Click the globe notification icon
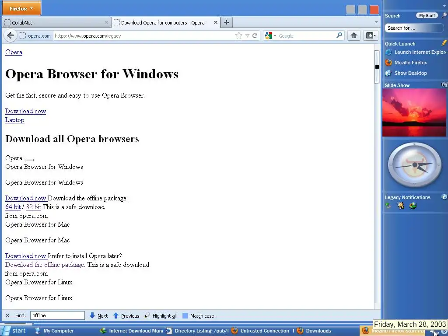Screen dimensions: 448x336 413,206
